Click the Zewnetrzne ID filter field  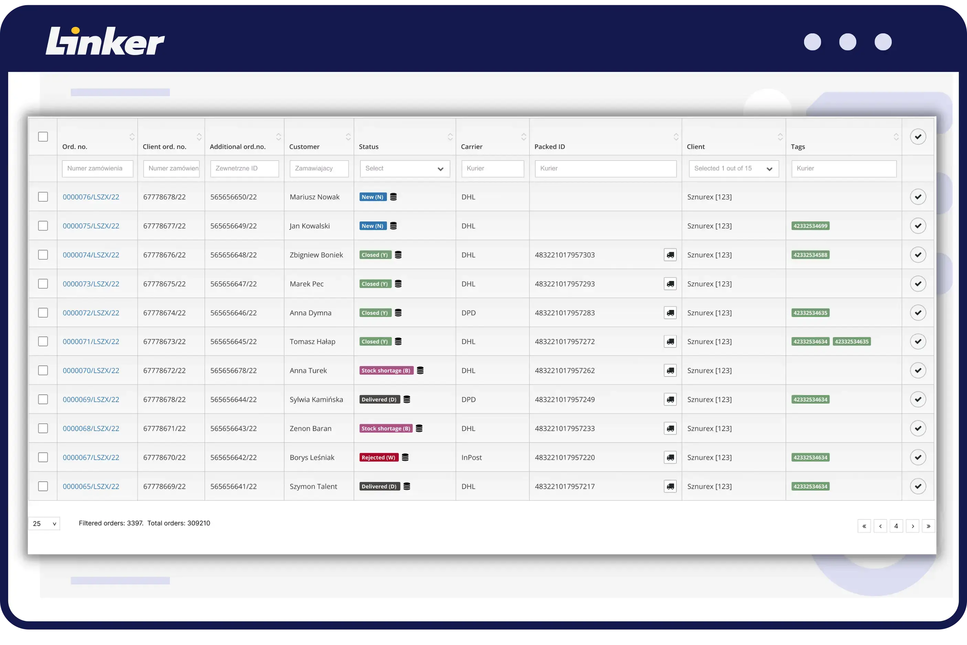tap(244, 169)
